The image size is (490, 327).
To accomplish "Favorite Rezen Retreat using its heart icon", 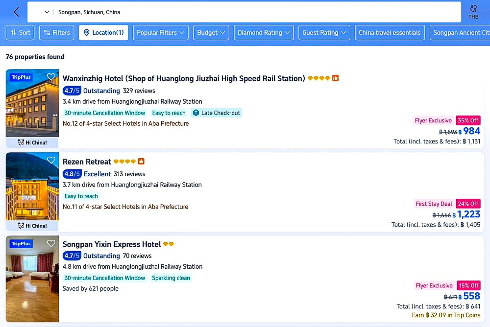I will (x=51, y=160).
